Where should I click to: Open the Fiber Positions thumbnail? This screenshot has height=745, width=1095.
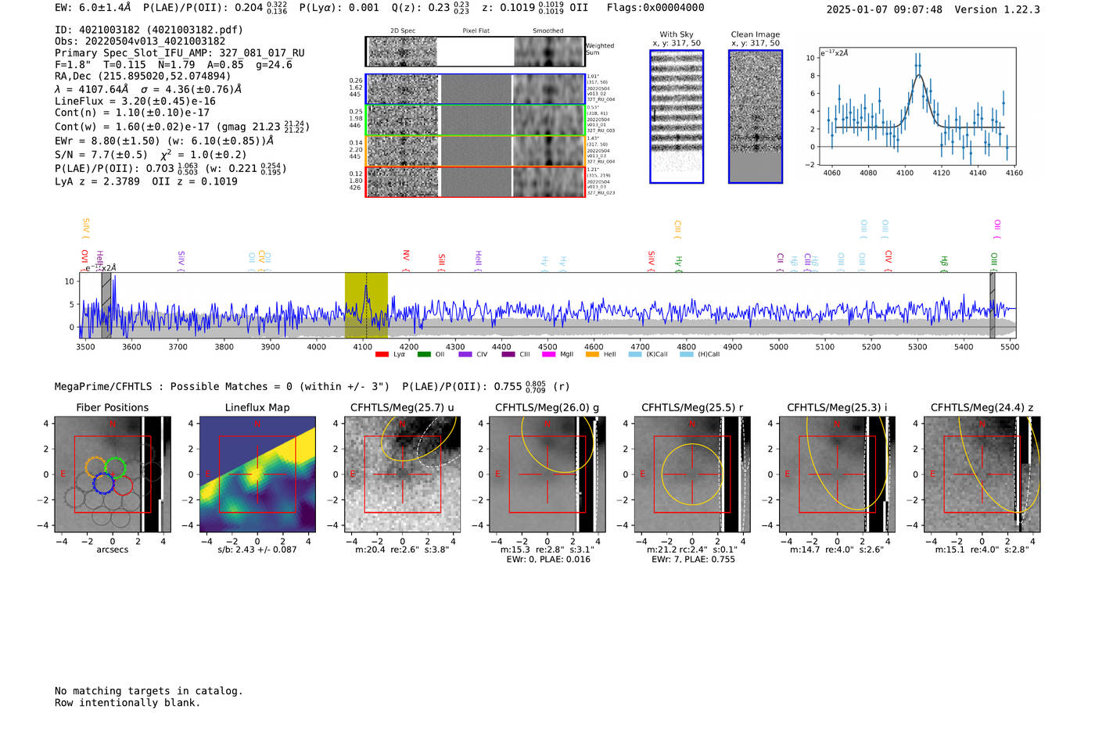pos(113,474)
